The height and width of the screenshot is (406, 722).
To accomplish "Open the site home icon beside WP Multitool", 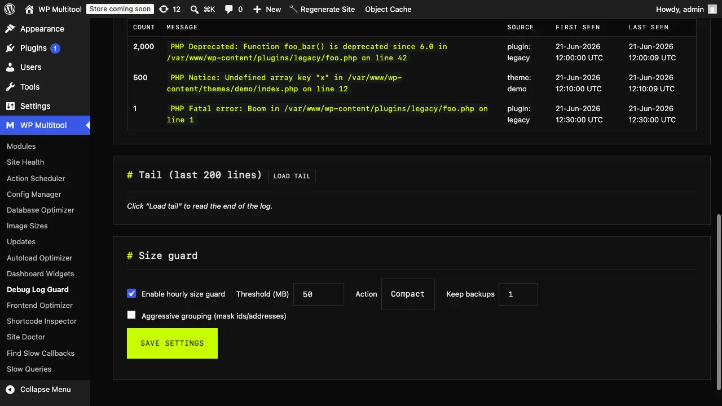I will [x=29, y=9].
